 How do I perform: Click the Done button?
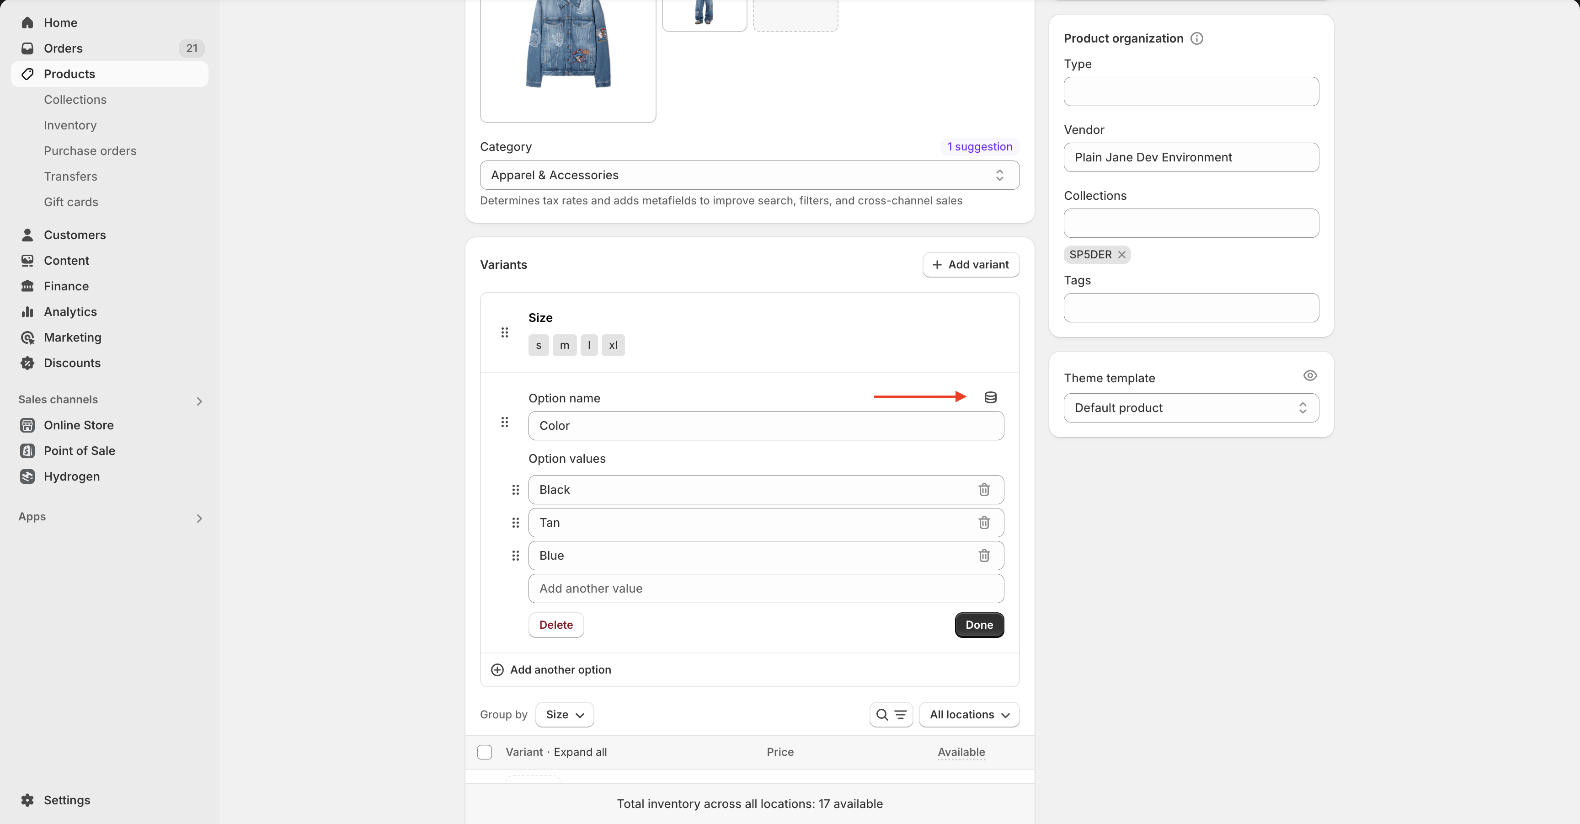(x=979, y=625)
